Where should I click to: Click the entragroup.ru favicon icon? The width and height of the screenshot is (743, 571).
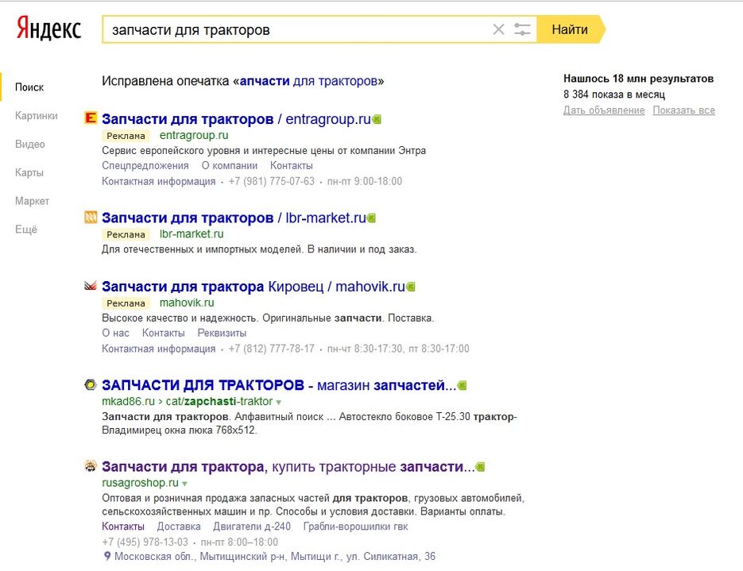click(x=91, y=118)
